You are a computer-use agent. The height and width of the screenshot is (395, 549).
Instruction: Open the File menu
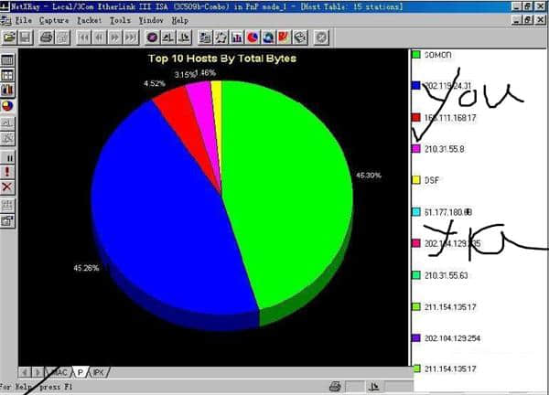coord(23,19)
